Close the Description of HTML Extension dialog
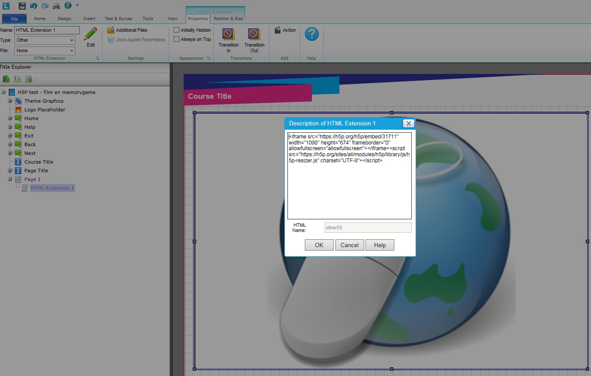The width and height of the screenshot is (591, 376). pyautogui.click(x=408, y=124)
